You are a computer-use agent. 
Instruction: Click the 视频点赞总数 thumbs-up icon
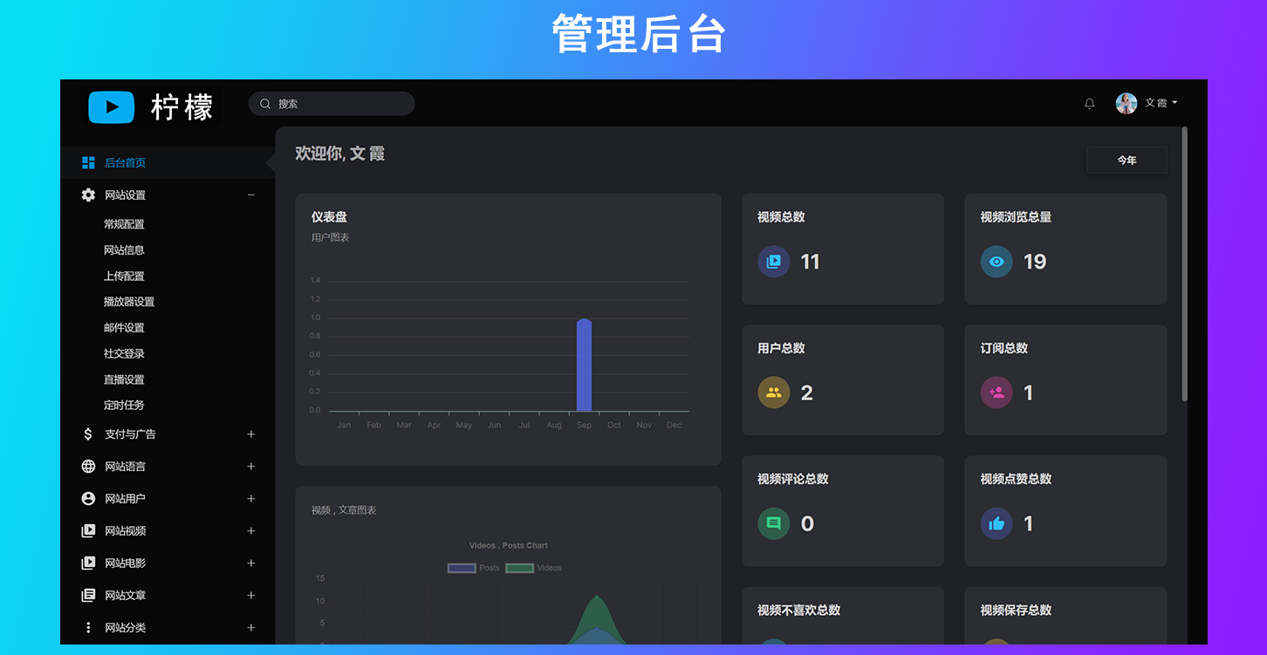click(x=996, y=523)
